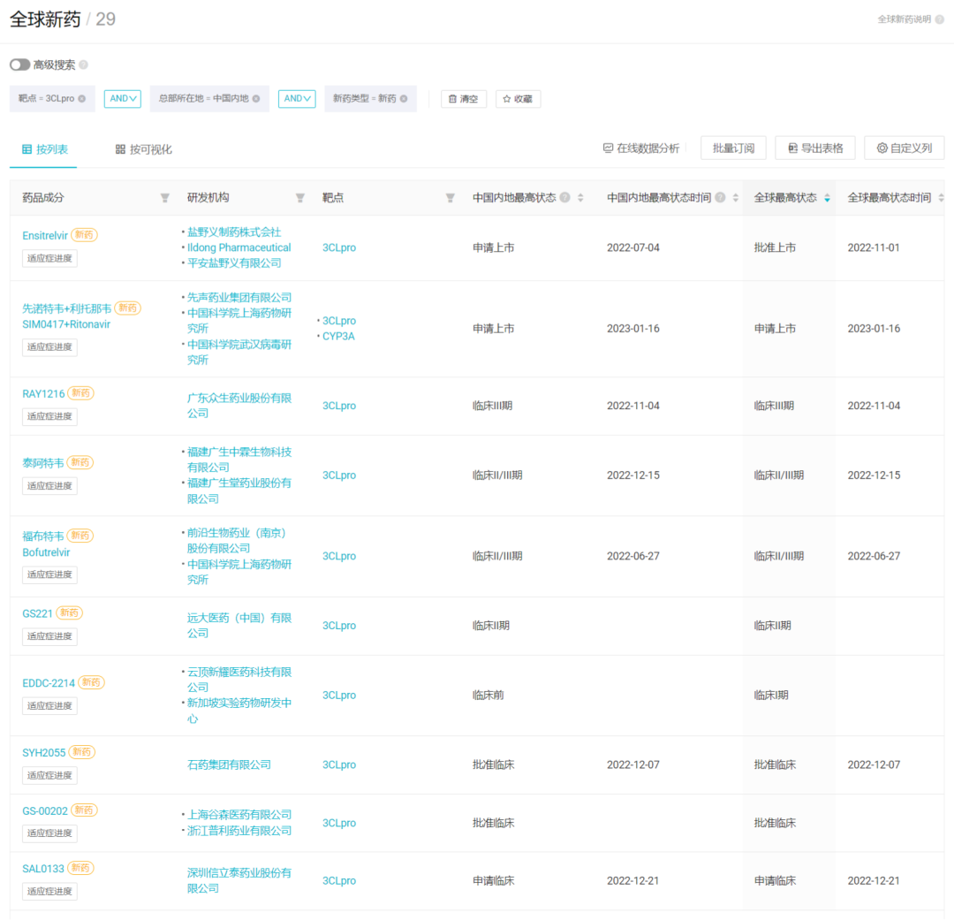Click 适应症进度 under 泰阿特韦

49,486
